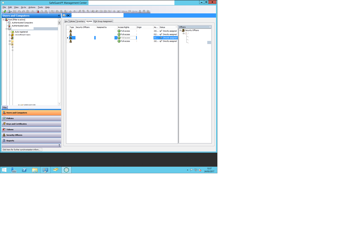Click last row's Directly assigned status
This screenshot has width=364, height=227.
169,41
